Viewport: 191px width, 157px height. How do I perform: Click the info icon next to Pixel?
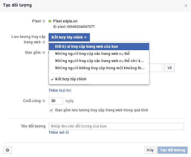coord(44,21)
